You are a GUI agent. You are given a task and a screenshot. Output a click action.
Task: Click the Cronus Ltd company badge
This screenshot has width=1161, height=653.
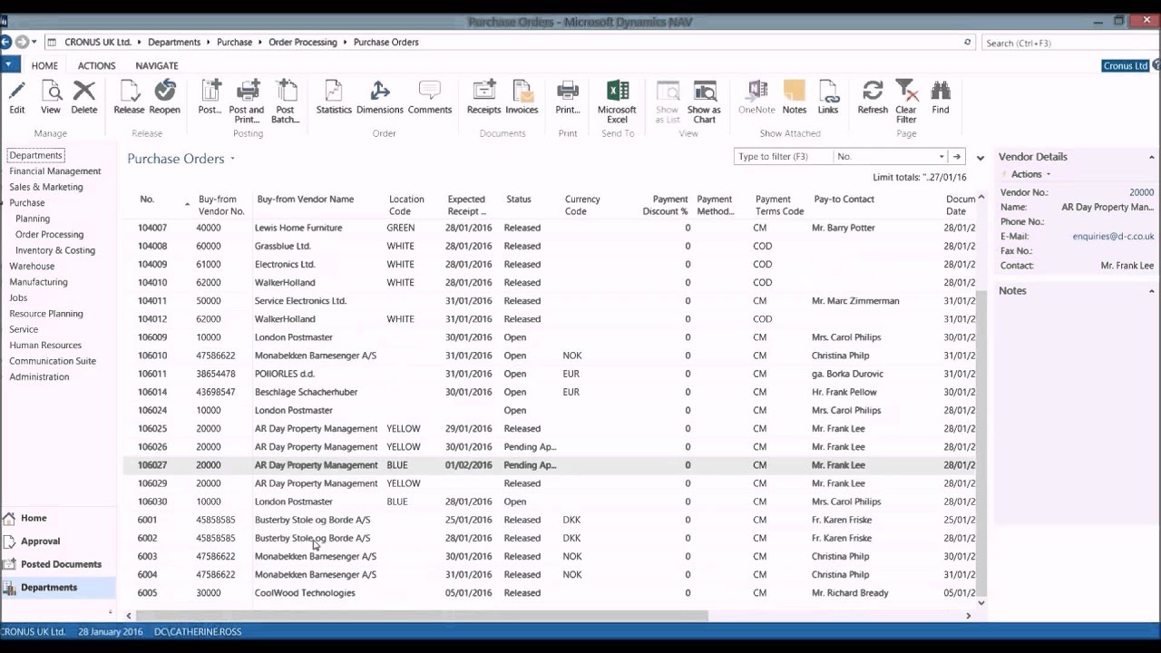click(x=1126, y=65)
